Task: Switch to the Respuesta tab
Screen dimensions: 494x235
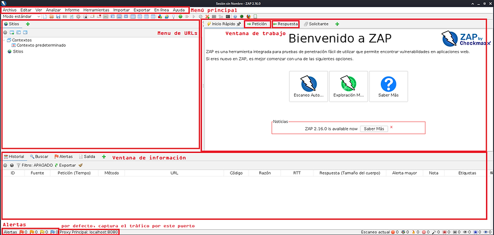Action: tap(285, 24)
